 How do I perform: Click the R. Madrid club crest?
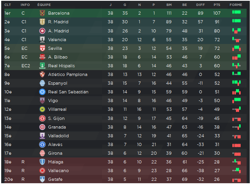42,22
